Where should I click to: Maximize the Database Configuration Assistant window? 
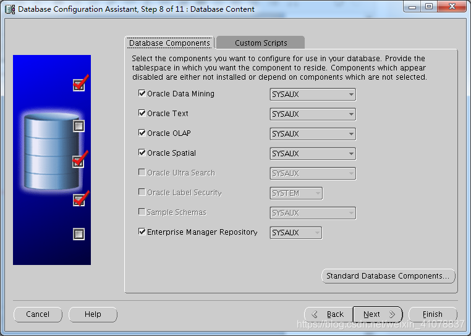coord(429,7)
